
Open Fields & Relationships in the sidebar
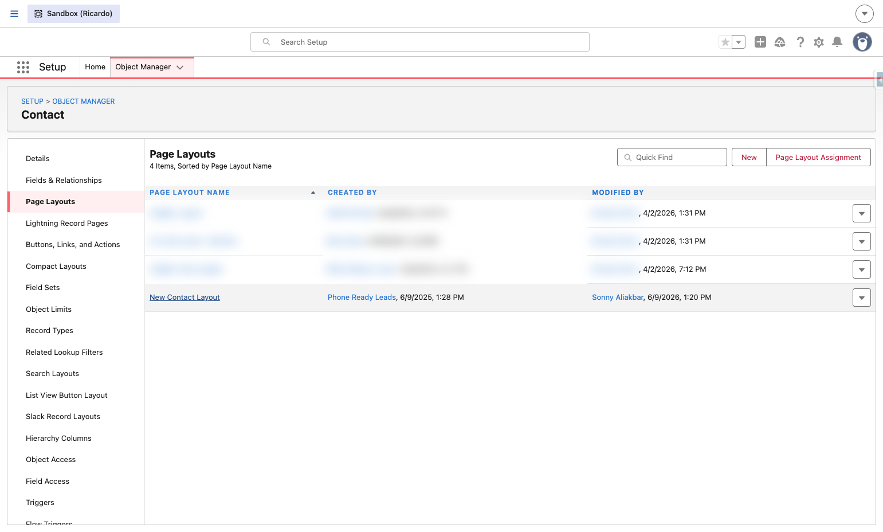click(64, 181)
